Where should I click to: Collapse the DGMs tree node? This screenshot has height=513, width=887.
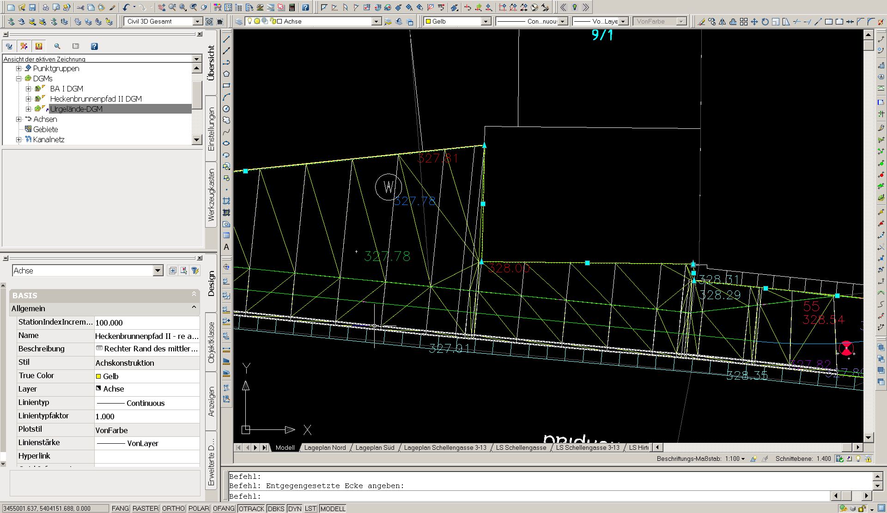click(19, 78)
